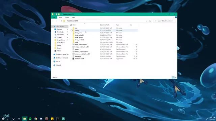Click the install_vmulti_driver batch file icon

pyautogui.click(x=74, y=45)
